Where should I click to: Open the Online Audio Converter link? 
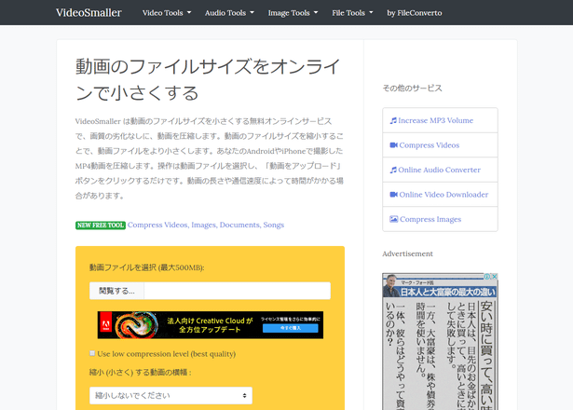pyautogui.click(x=439, y=170)
